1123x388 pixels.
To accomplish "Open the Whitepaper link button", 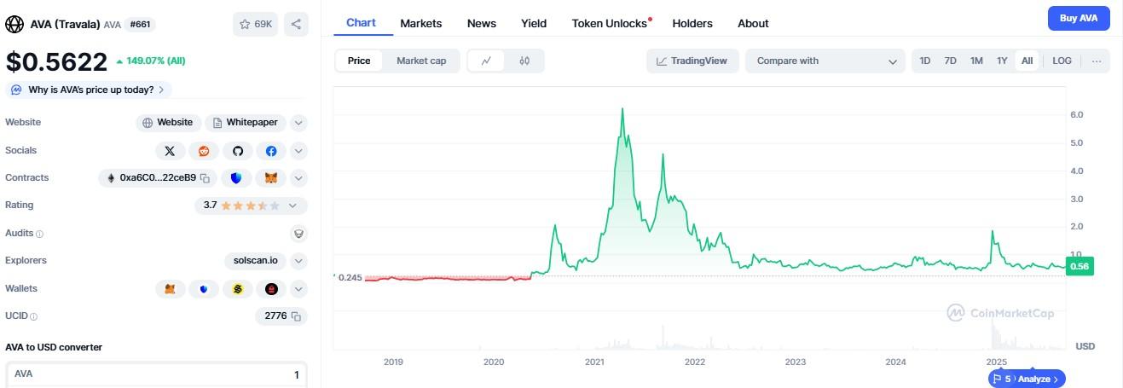I will (x=246, y=123).
